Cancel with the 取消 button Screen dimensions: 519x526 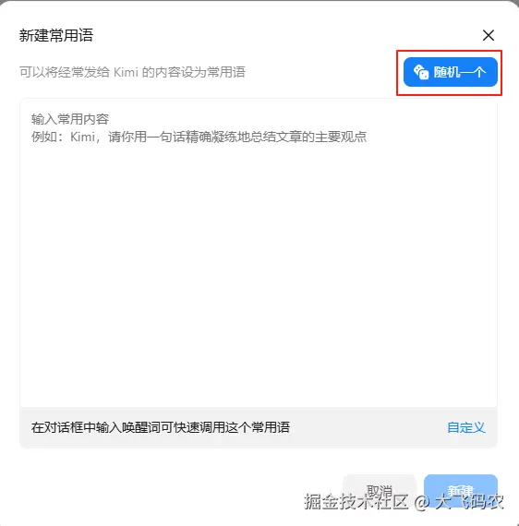coord(380,490)
